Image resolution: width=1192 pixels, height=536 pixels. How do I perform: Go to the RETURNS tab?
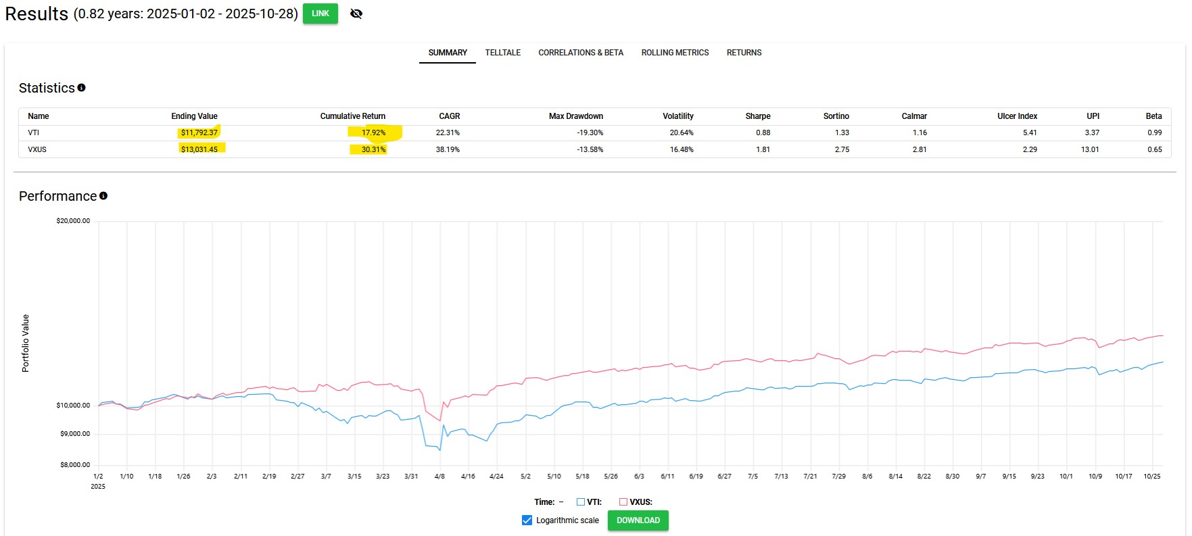pyautogui.click(x=744, y=53)
